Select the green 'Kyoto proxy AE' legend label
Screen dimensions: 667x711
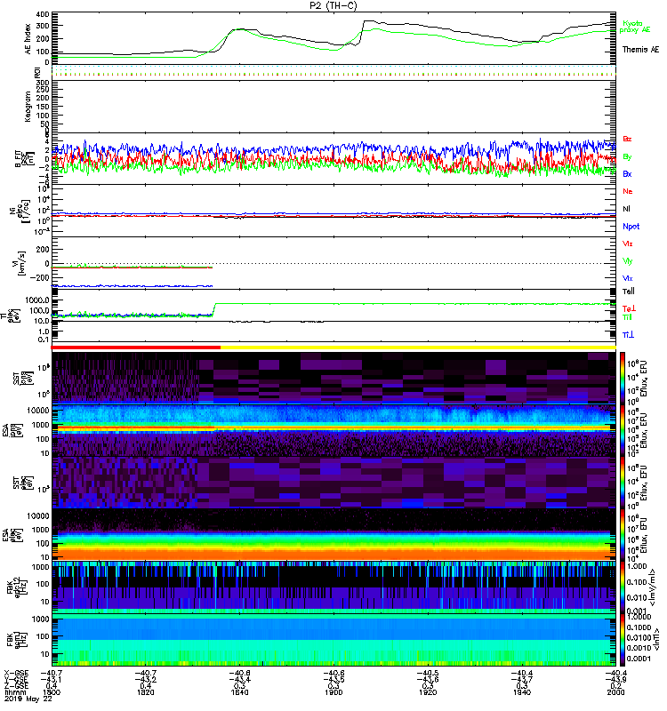pos(635,27)
